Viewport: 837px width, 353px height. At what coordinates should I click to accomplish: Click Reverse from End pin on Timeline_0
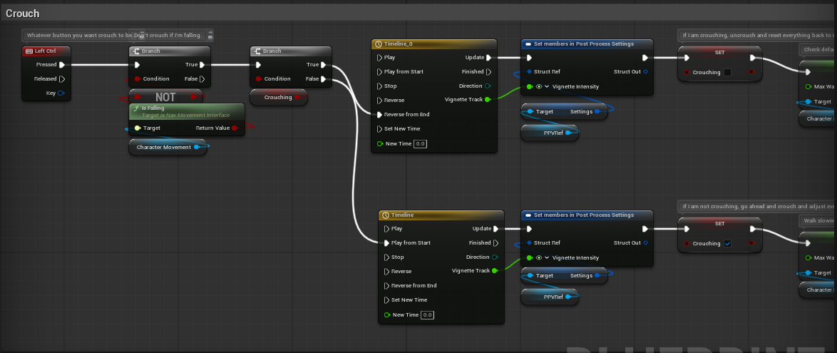pyautogui.click(x=379, y=114)
